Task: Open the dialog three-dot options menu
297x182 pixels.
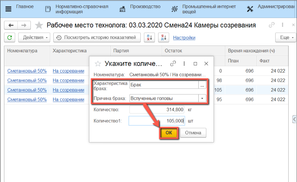Action: (184, 64)
